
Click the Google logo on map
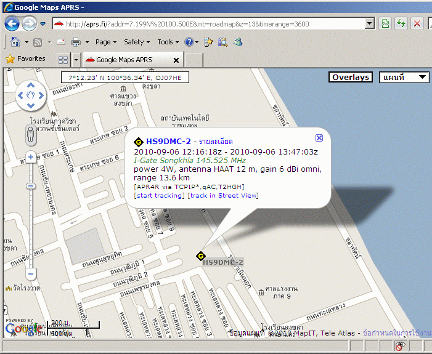tap(23, 328)
